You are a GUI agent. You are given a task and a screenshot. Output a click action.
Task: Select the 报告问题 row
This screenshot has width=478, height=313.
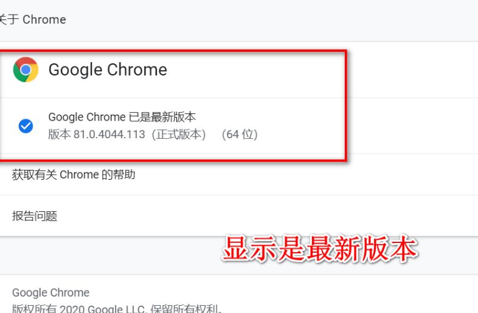(x=35, y=216)
